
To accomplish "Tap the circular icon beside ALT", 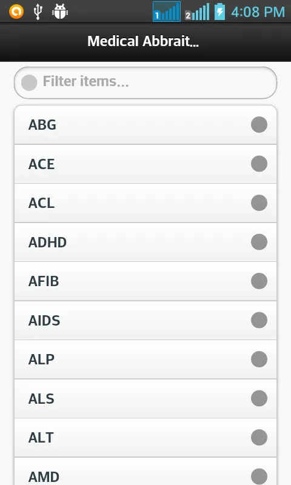I will [x=259, y=438].
